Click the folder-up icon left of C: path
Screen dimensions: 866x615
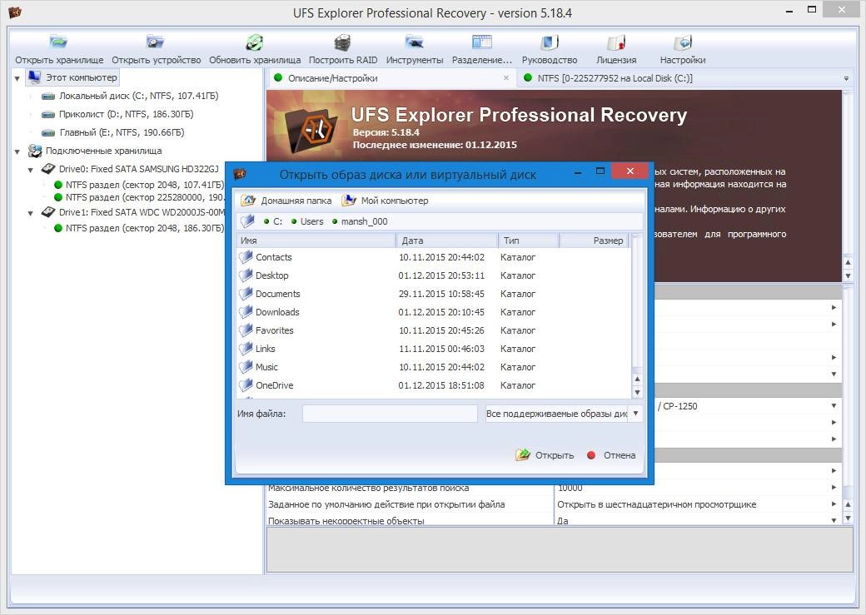tap(247, 221)
